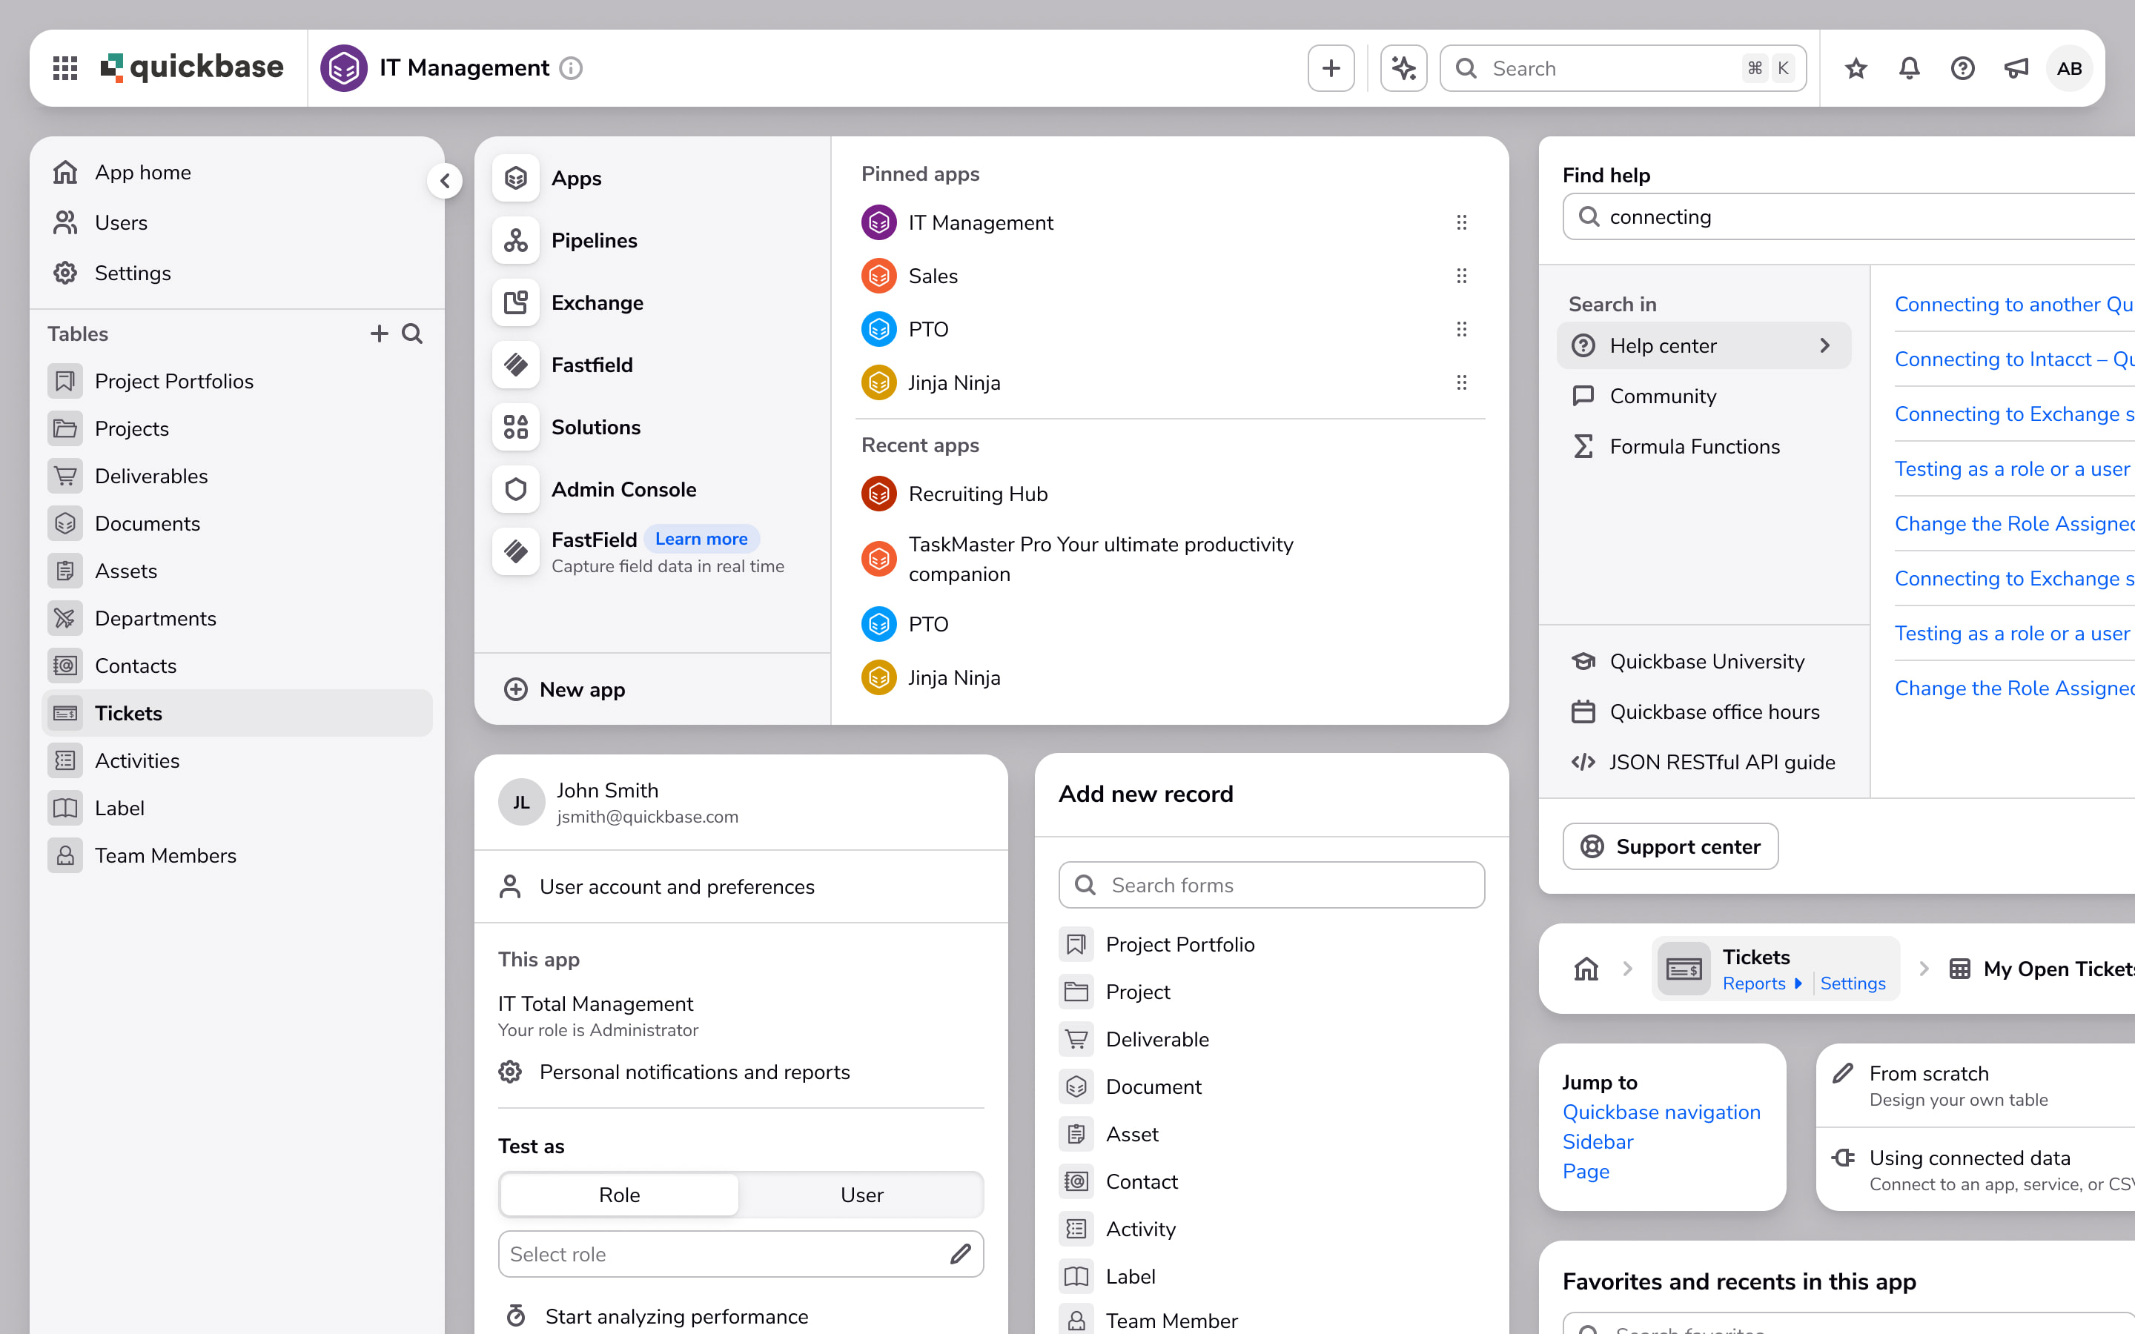Click the home icon in breadcrumb
This screenshot has width=2135, height=1334.
[x=1586, y=969]
